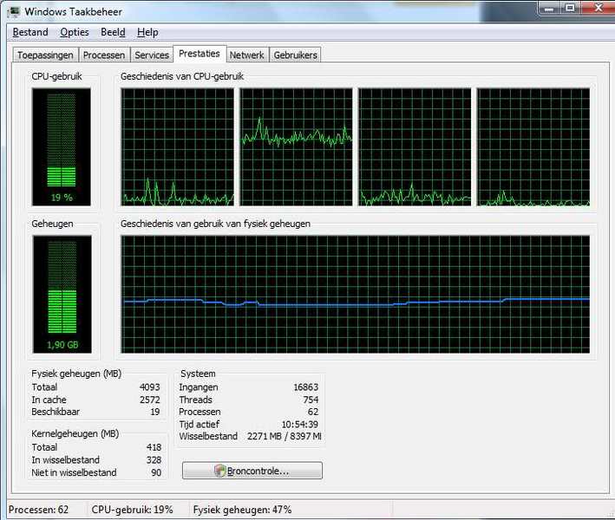Click the Ingangen value 16863

coord(306,387)
